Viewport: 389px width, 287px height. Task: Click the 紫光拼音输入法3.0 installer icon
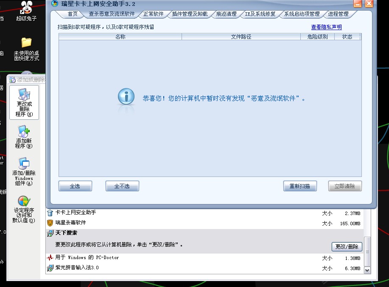50,268
